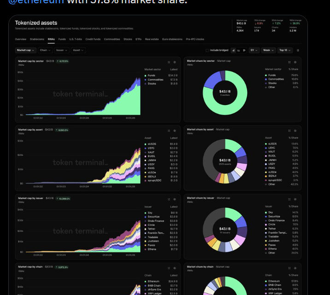330x295 pixels.
Task: Switch to the Overview tab
Action: click(21, 39)
